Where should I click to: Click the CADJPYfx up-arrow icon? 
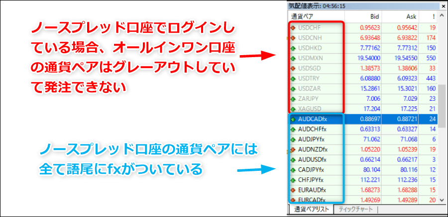(x=293, y=170)
